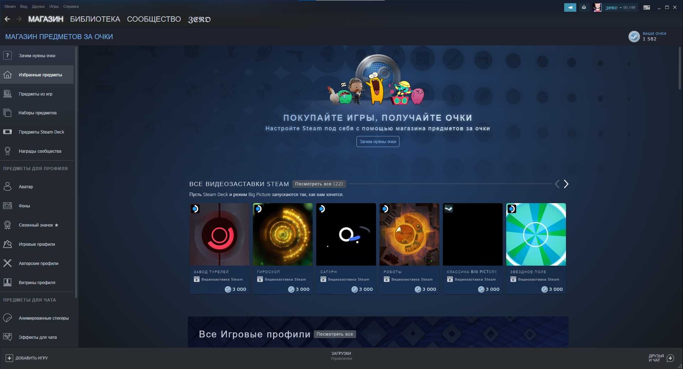Select 'Предметы Steam Deck' sidebar entry

tap(37, 132)
